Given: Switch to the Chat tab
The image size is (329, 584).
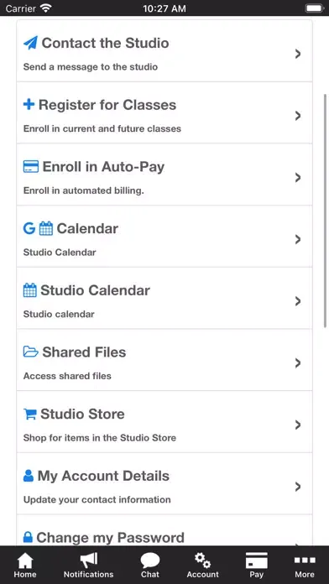Looking at the screenshot, I should click(x=150, y=565).
